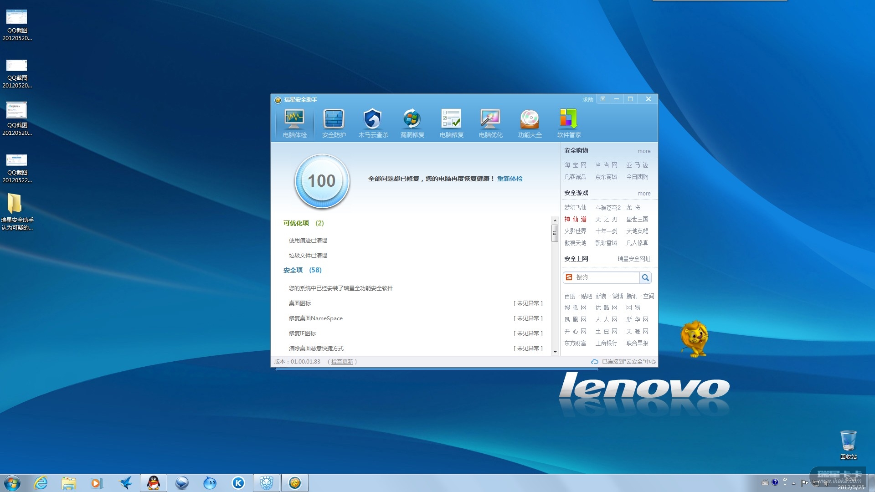Open 淘宝网 shopping link

tap(575, 165)
